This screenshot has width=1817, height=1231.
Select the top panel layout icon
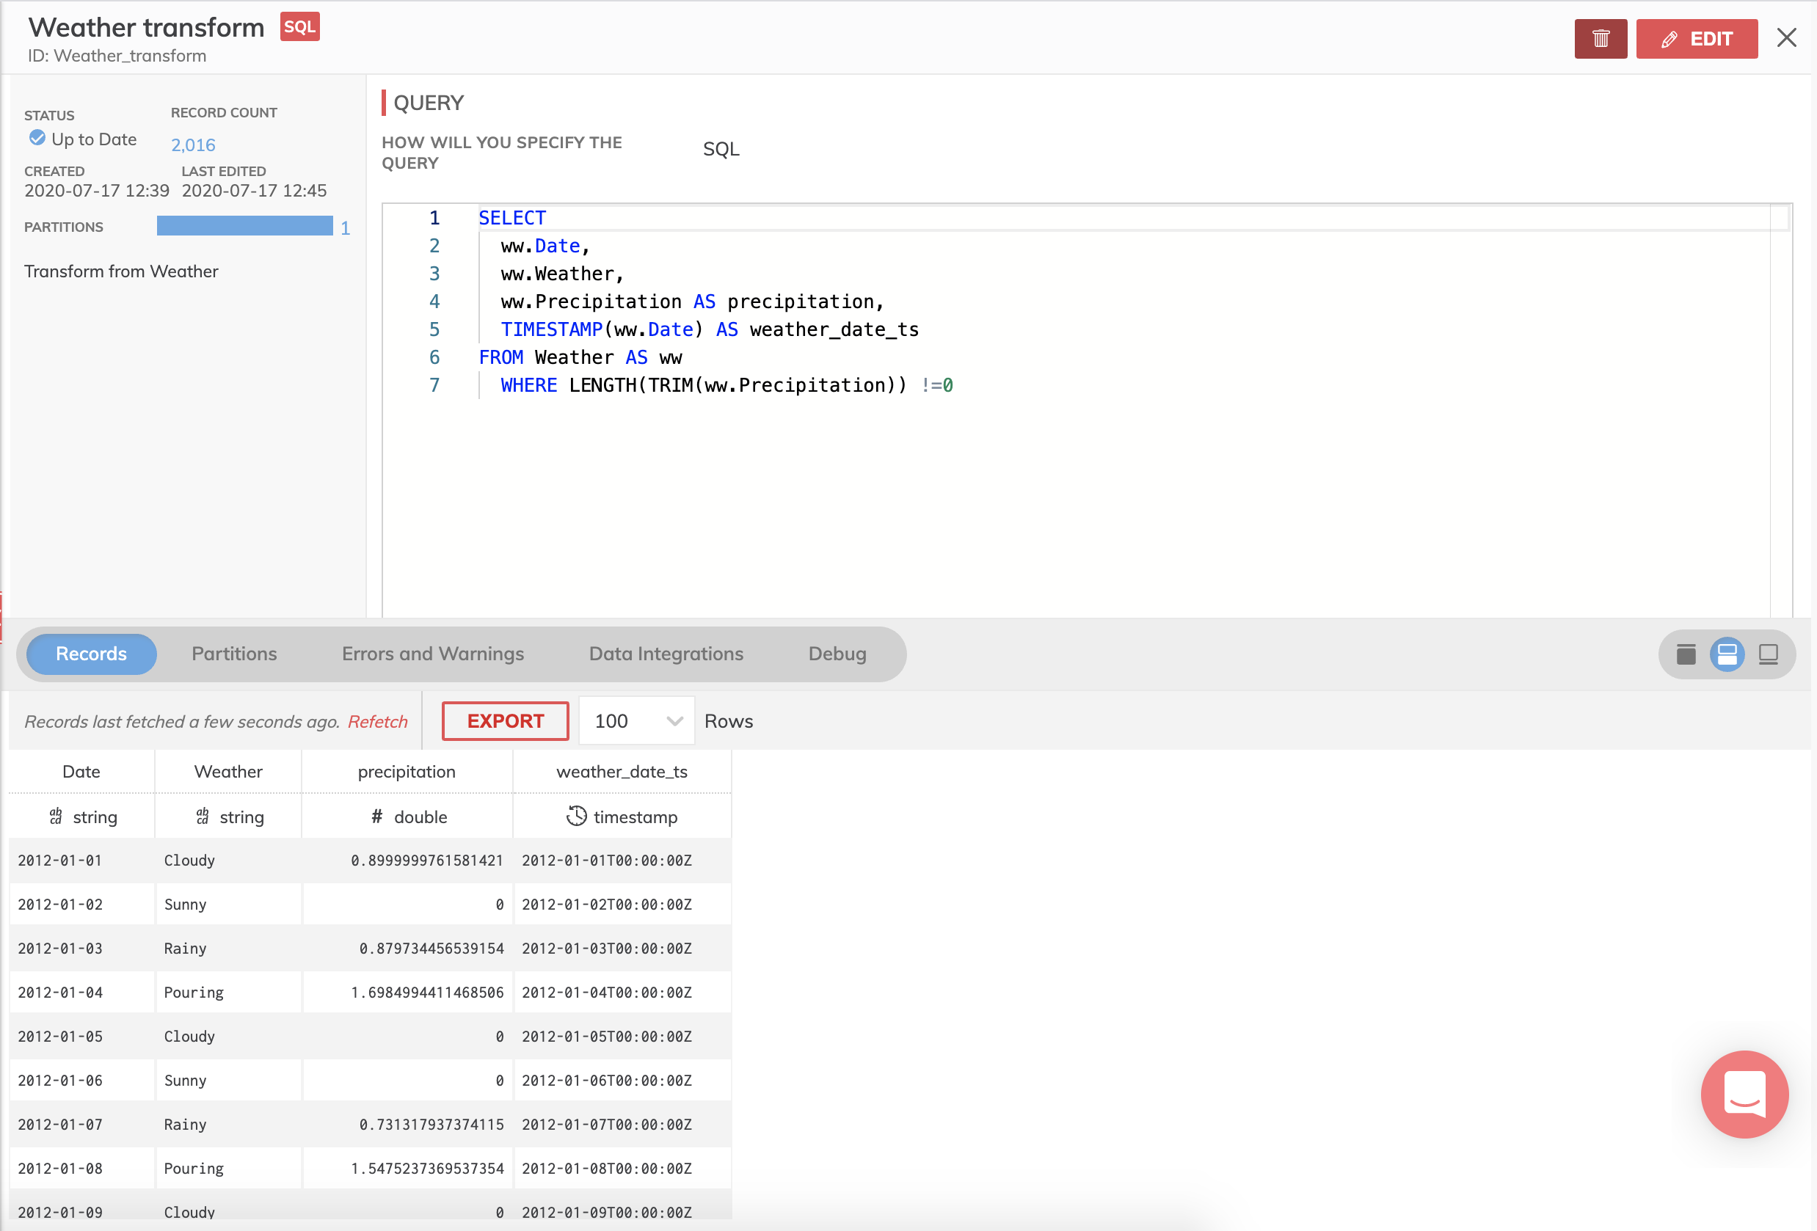[1686, 654]
